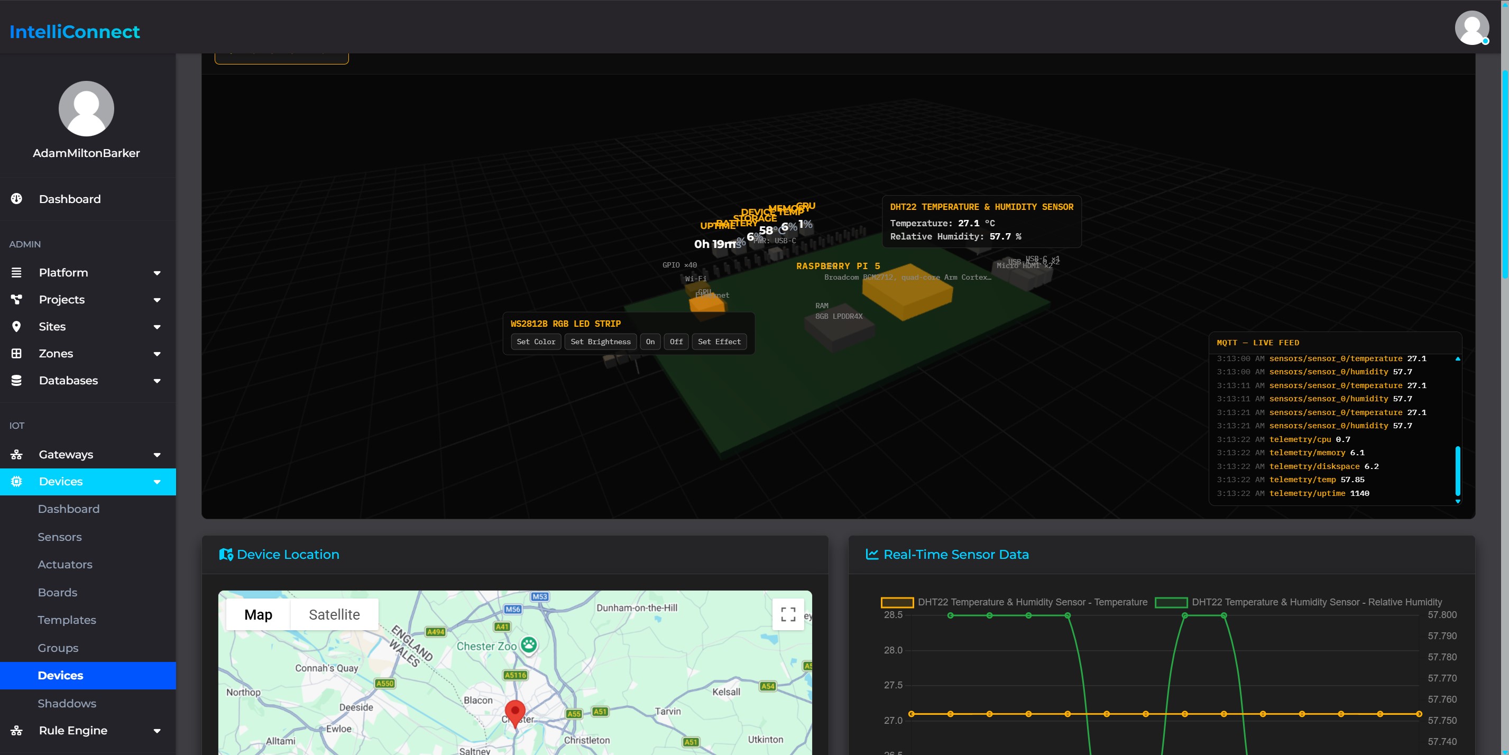Click the RAM 8GB LPDDR4X chip
The image size is (1509, 755).
pos(839,327)
